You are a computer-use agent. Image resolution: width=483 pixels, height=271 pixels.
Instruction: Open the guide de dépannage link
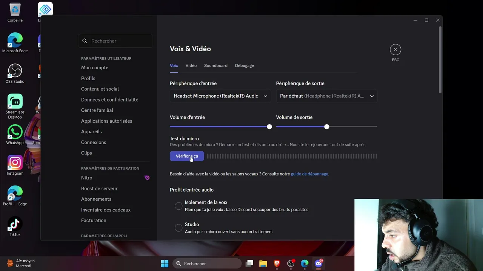[309, 174]
